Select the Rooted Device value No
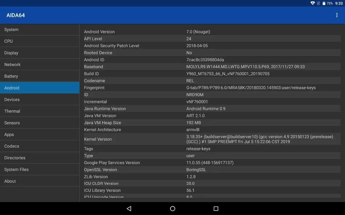The width and height of the screenshot is (345, 215). pyautogui.click(x=189, y=53)
